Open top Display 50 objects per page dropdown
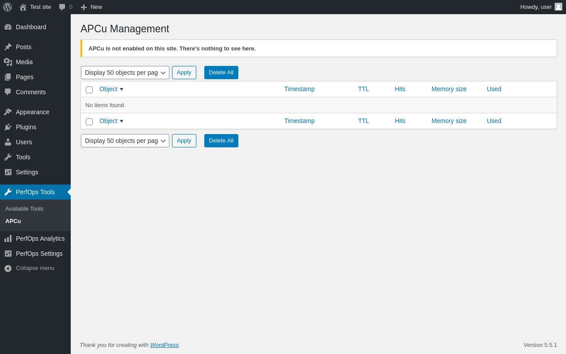This screenshot has width=566, height=354. [x=125, y=73]
